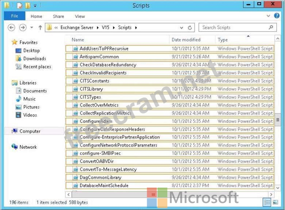The image size is (285, 210).
Task: Open the Share ribbon tab
Action: click(58, 16)
